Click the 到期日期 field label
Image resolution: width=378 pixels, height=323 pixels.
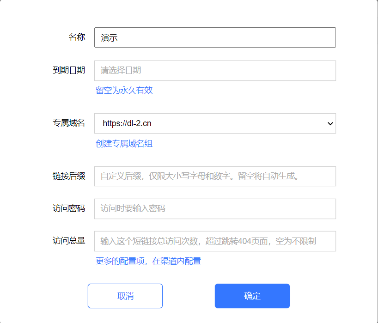[69, 70]
